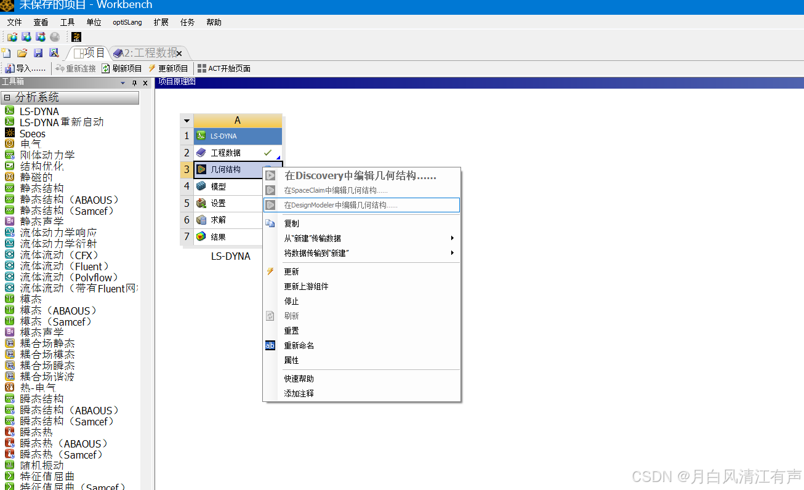Click the Save As floppy-with-pencil icon

(54, 53)
